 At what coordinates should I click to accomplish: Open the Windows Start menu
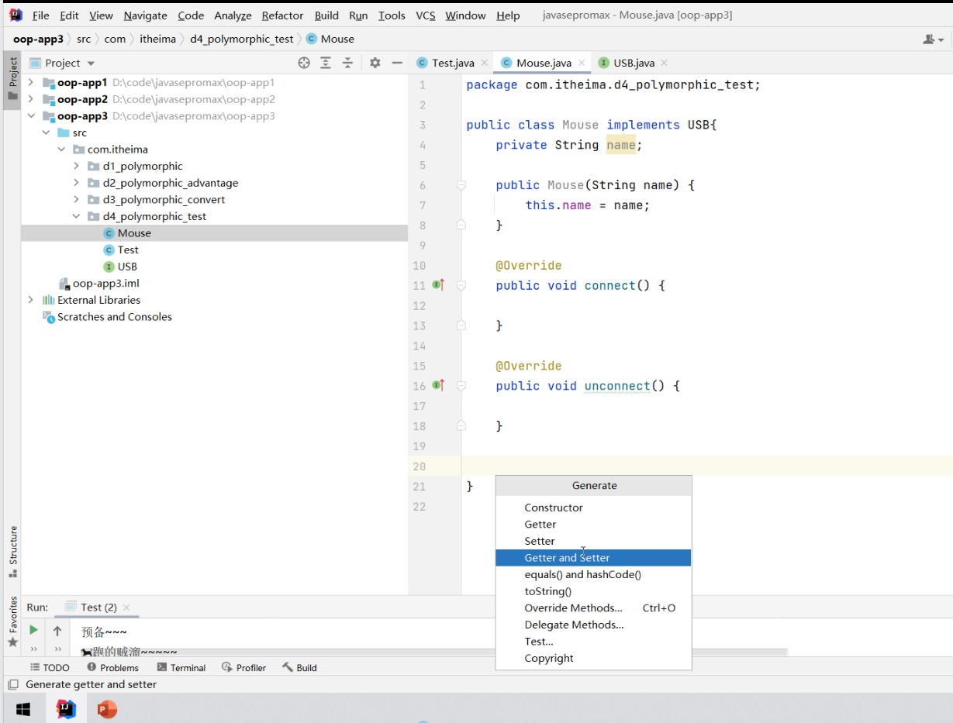click(22, 709)
